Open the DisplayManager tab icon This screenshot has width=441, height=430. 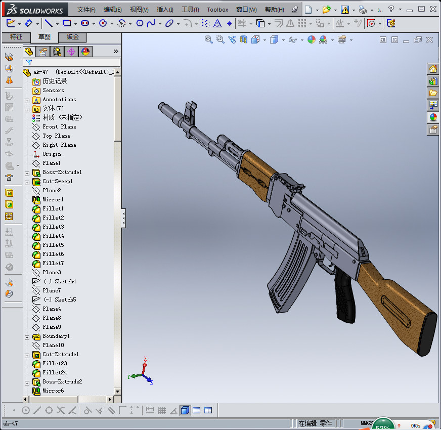[85, 52]
